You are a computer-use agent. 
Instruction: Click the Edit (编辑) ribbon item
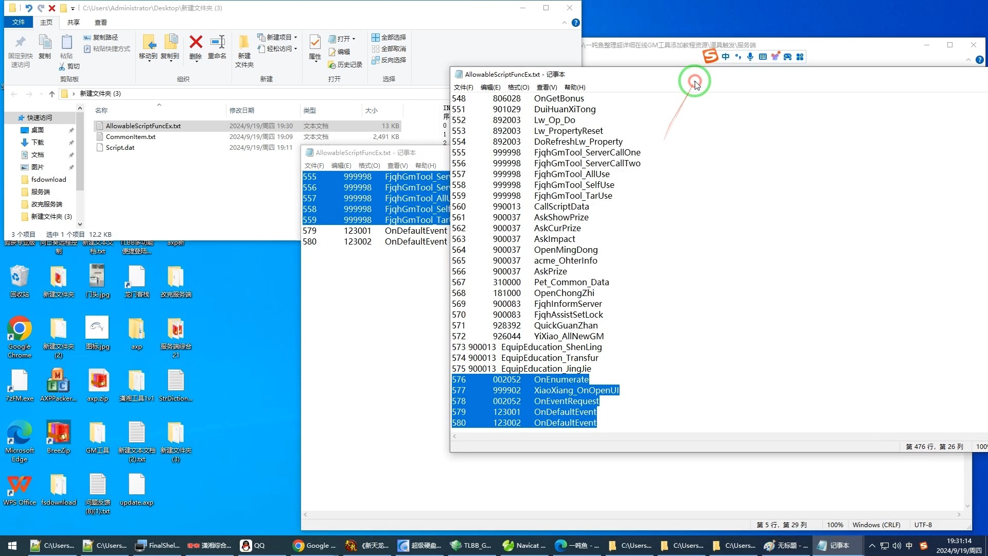coord(339,51)
